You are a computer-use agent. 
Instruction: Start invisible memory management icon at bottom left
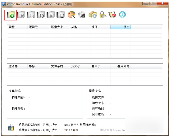click(x=11, y=127)
